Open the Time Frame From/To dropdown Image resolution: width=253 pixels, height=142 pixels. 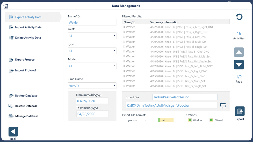pyautogui.click(x=92, y=86)
